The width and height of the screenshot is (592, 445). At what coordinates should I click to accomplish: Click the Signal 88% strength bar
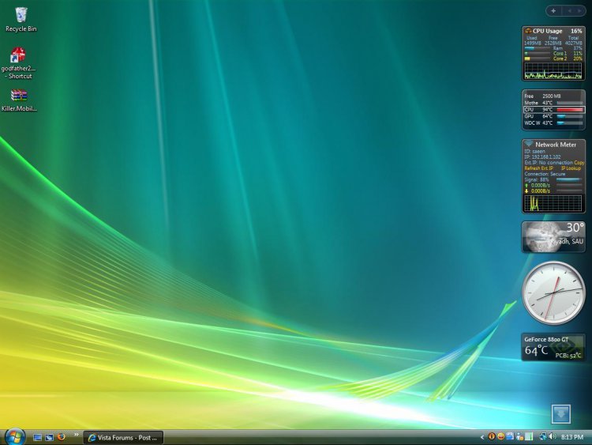(x=569, y=180)
